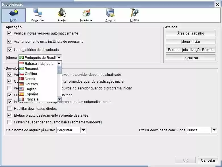Toggle Efetuar o auto desligamento checkbox
The height and width of the screenshot is (167, 222).
(x=10, y=115)
